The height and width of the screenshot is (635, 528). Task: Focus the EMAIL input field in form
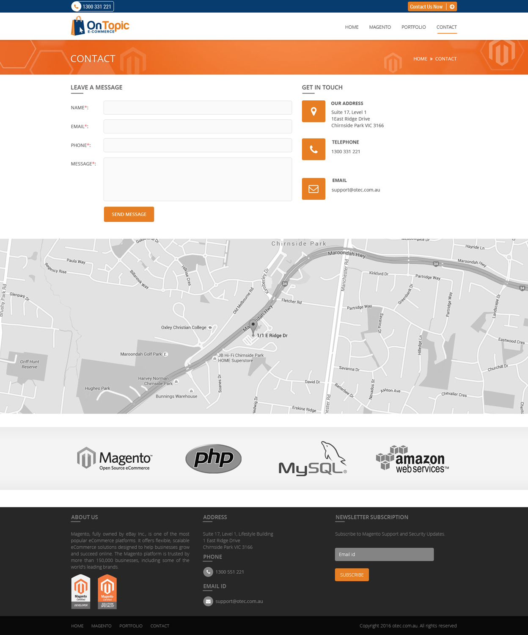coord(198,127)
